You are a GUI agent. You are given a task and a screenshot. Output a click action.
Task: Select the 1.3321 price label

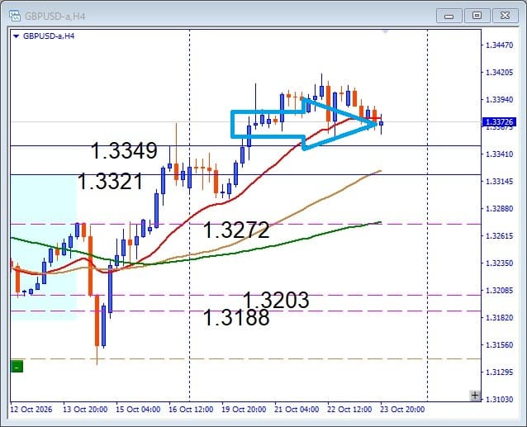pos(111,182)
